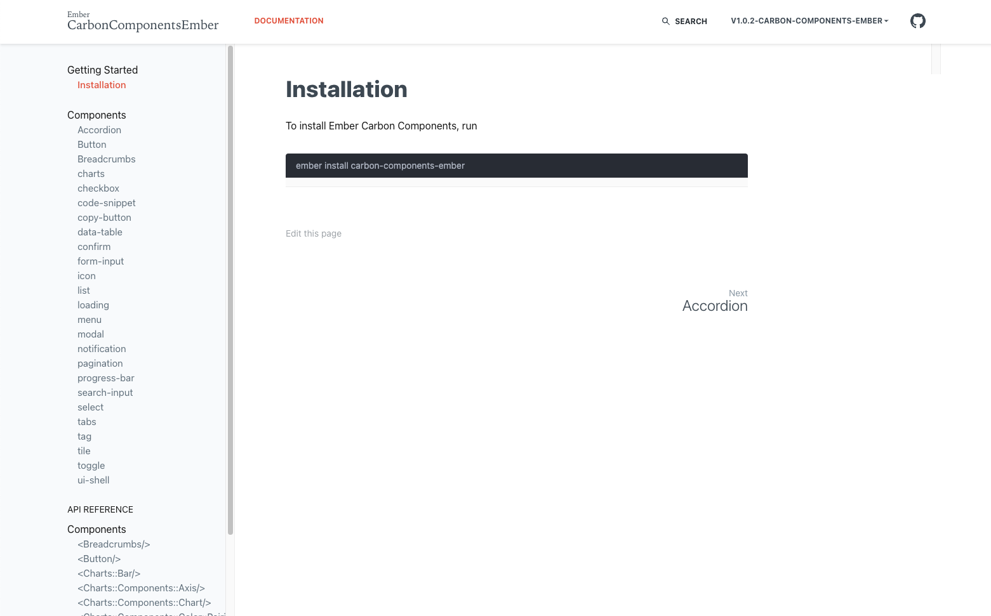Open the DOCUMENTATION menu item
This screenshot has height=616, width=991.
(x=288, y=20)
